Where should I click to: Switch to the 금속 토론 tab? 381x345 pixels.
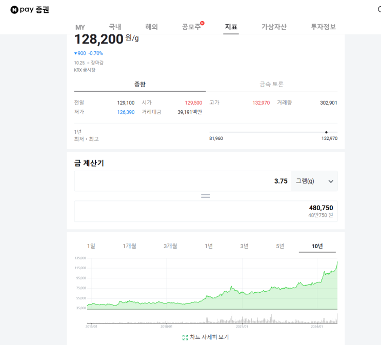pyautogui.click(x=271, y=84)
